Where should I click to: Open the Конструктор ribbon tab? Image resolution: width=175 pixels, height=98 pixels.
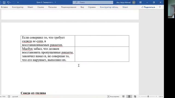pos(18,7)
